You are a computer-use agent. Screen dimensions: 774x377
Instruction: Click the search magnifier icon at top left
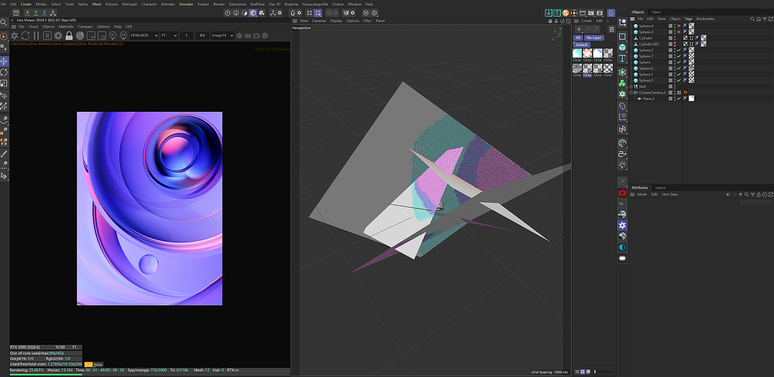pyautogui.click(x=4, y=22)
